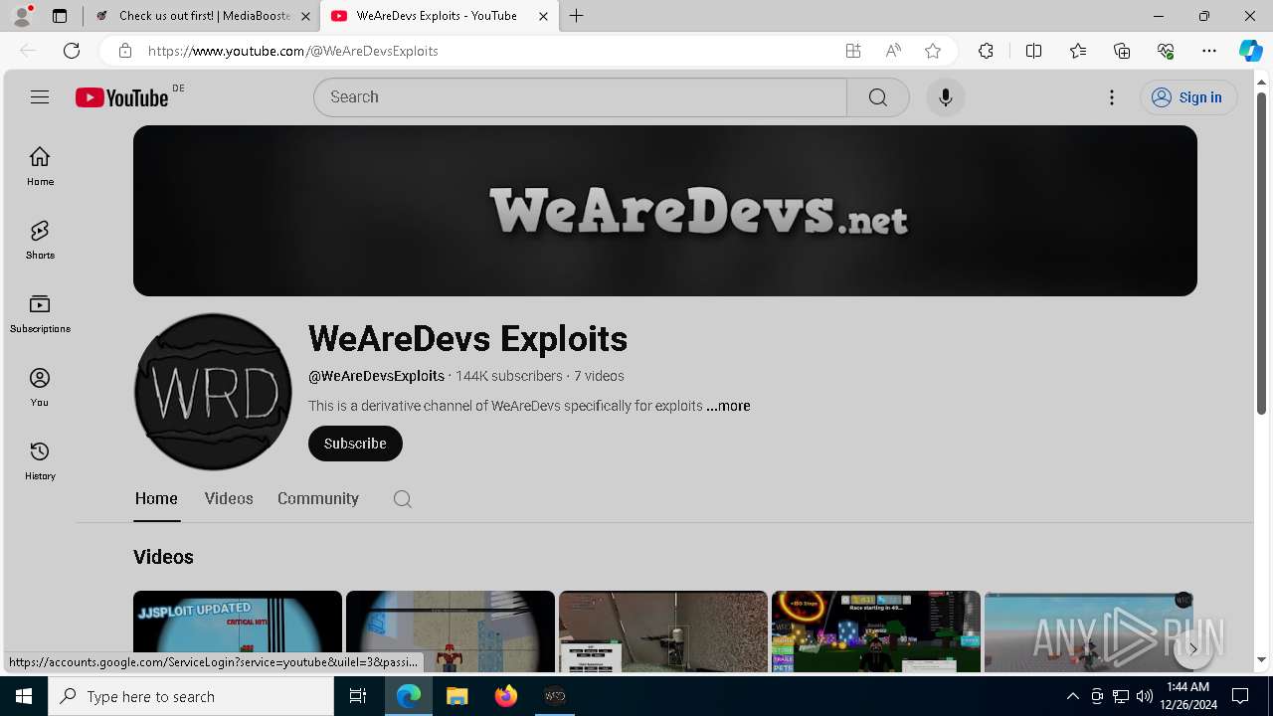Open the Windows notification center
Image resolution: width=1273 pixels, height=716 pixels.
tap(1240, 696)
